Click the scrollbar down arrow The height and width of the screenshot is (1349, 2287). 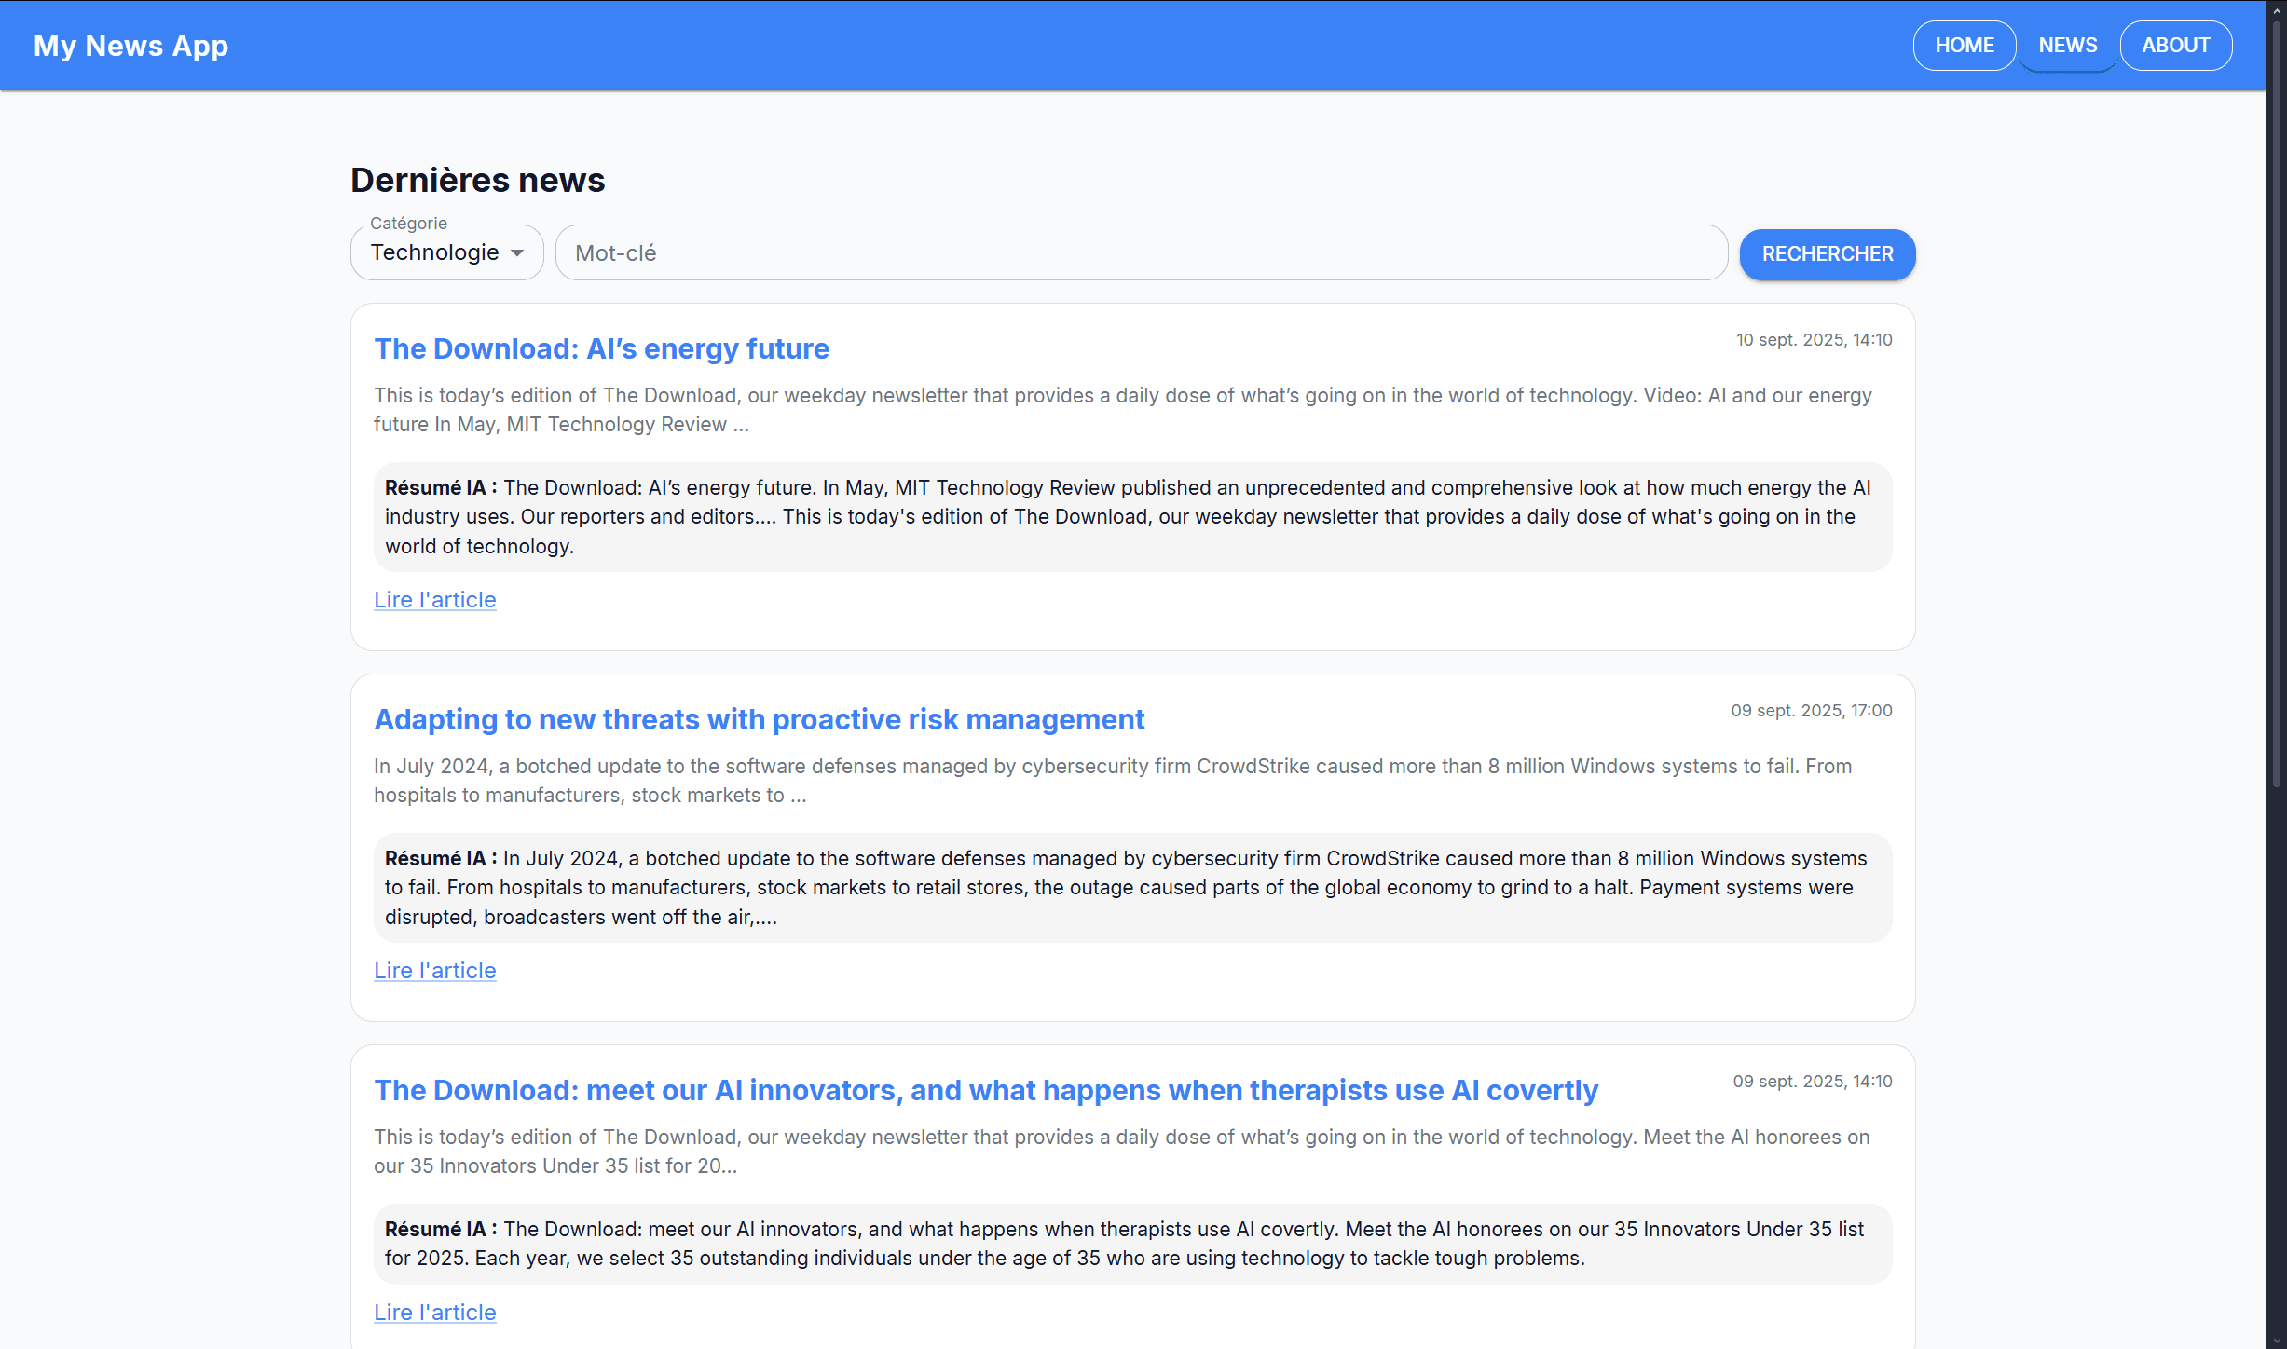tap(2277, 1340)
